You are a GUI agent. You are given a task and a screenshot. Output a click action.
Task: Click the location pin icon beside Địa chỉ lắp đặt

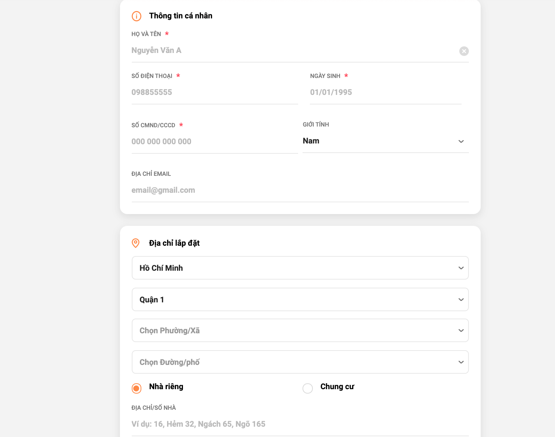136,243
